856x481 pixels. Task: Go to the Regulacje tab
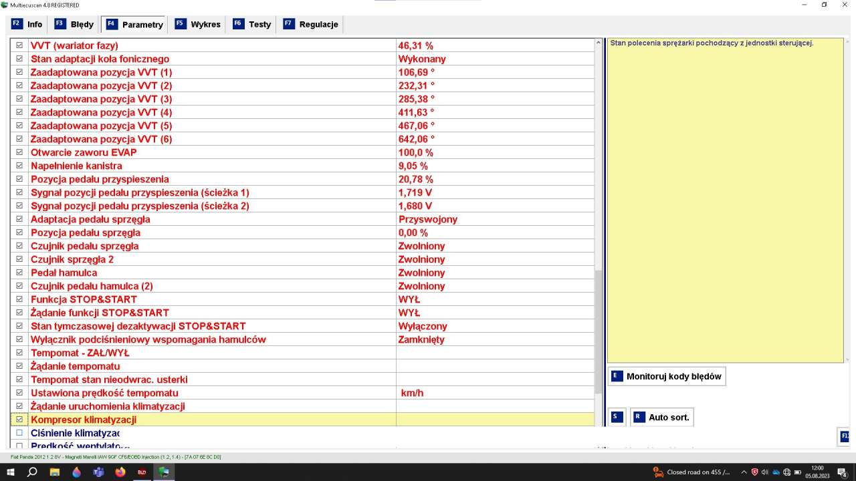(x=311, y=24)
